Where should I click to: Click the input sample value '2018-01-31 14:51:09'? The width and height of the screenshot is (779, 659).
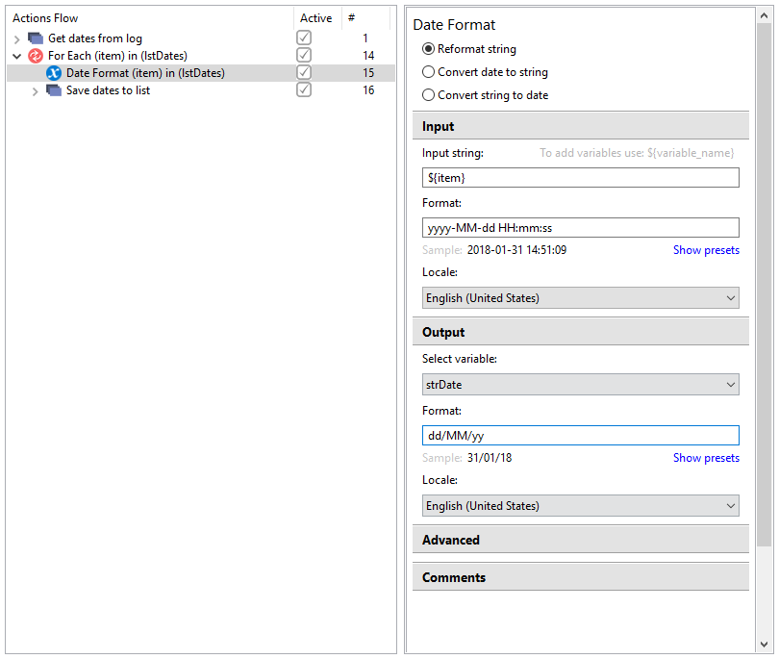point(516,250)
